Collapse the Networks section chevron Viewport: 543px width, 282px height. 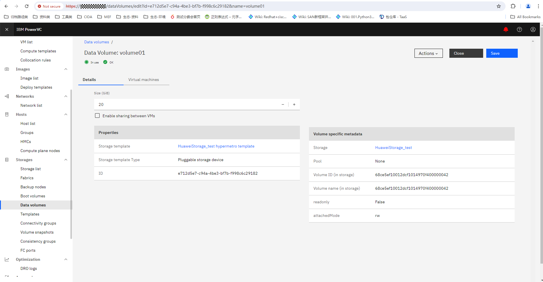pos(66,96)
